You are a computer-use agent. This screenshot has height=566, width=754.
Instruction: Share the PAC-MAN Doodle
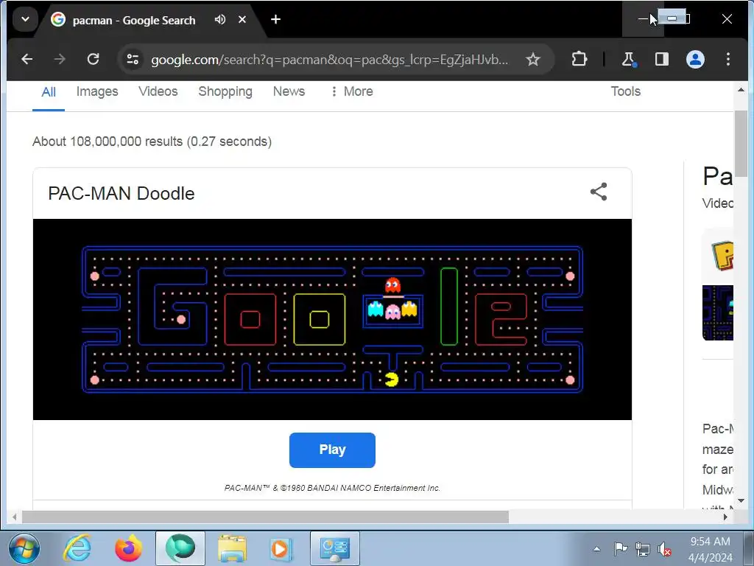(x=599, y=192)
